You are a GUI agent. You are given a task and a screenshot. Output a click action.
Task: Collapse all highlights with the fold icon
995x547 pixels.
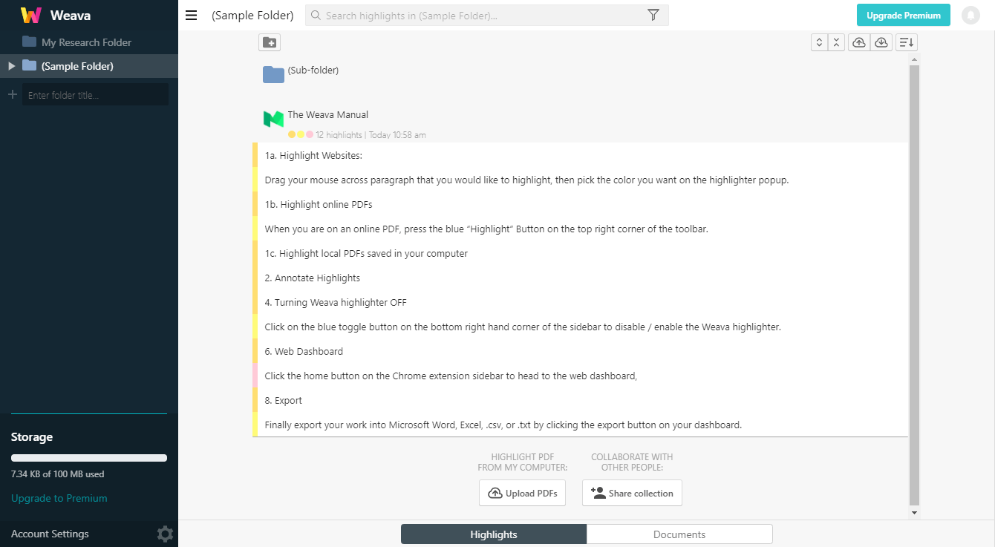(x=836, y=42)
